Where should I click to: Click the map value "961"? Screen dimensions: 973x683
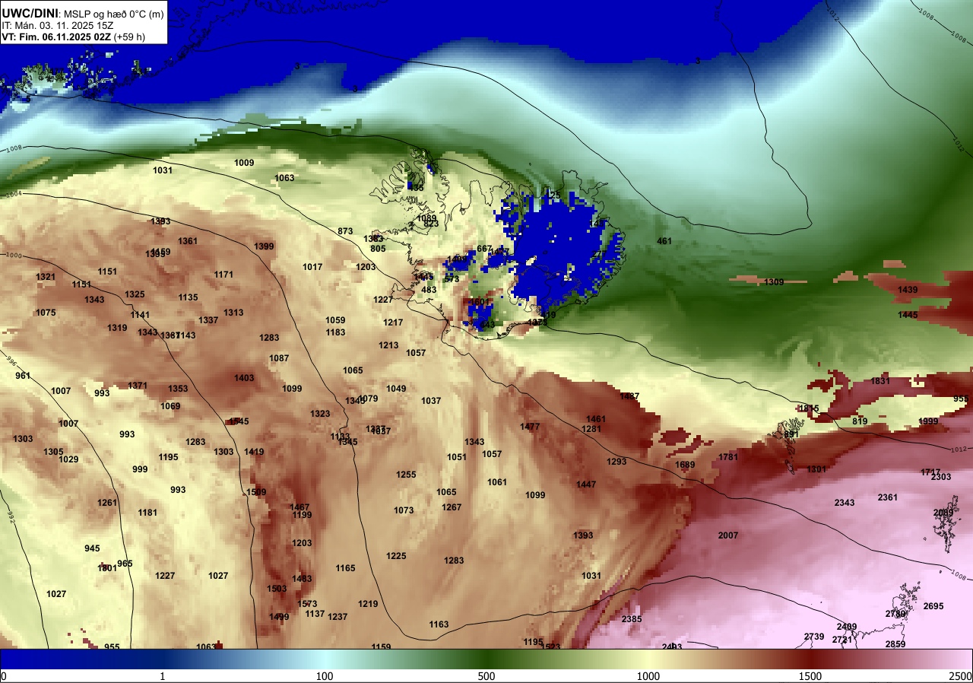click(23, 376)
